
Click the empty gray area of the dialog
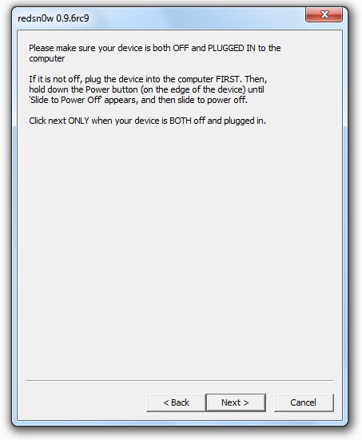coord(179,247)
